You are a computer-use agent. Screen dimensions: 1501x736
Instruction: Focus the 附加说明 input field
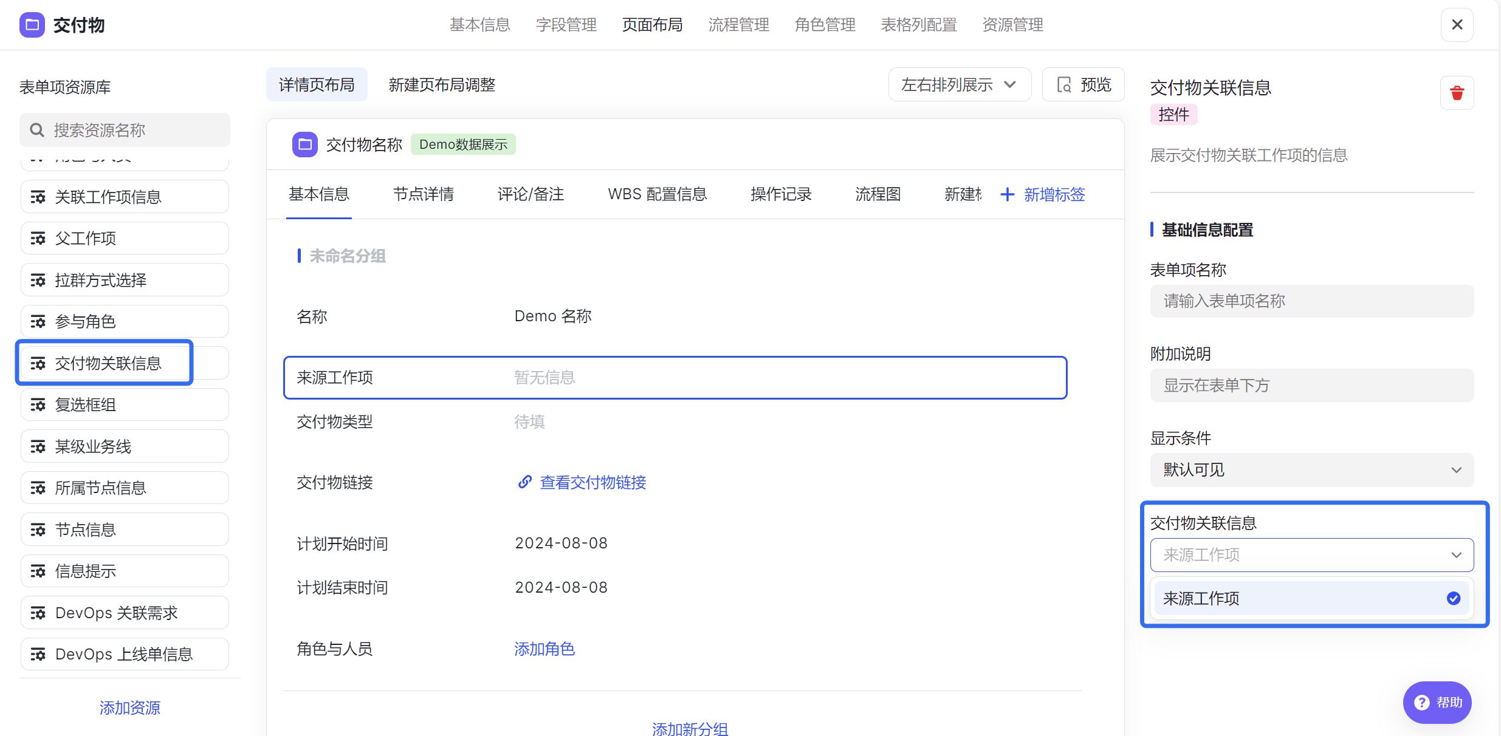1311,385
